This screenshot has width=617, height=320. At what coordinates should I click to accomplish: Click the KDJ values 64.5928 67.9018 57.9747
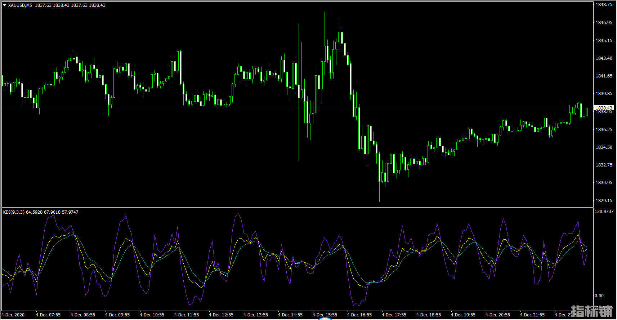pyautogui.click(x=52, y=212)
